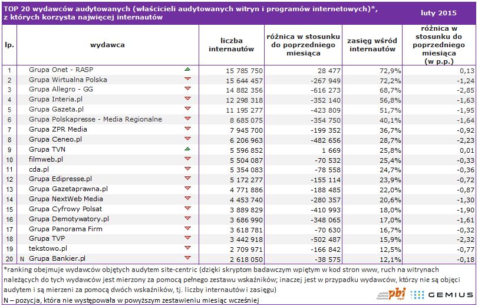478x305 pixels.
Task: Click the red down arrow beside Grupa Bankier.pl
Action: [x=187, y=258]
